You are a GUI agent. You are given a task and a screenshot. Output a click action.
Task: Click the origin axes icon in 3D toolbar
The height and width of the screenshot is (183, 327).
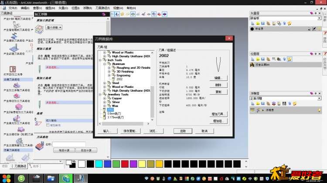click(117, 14)
